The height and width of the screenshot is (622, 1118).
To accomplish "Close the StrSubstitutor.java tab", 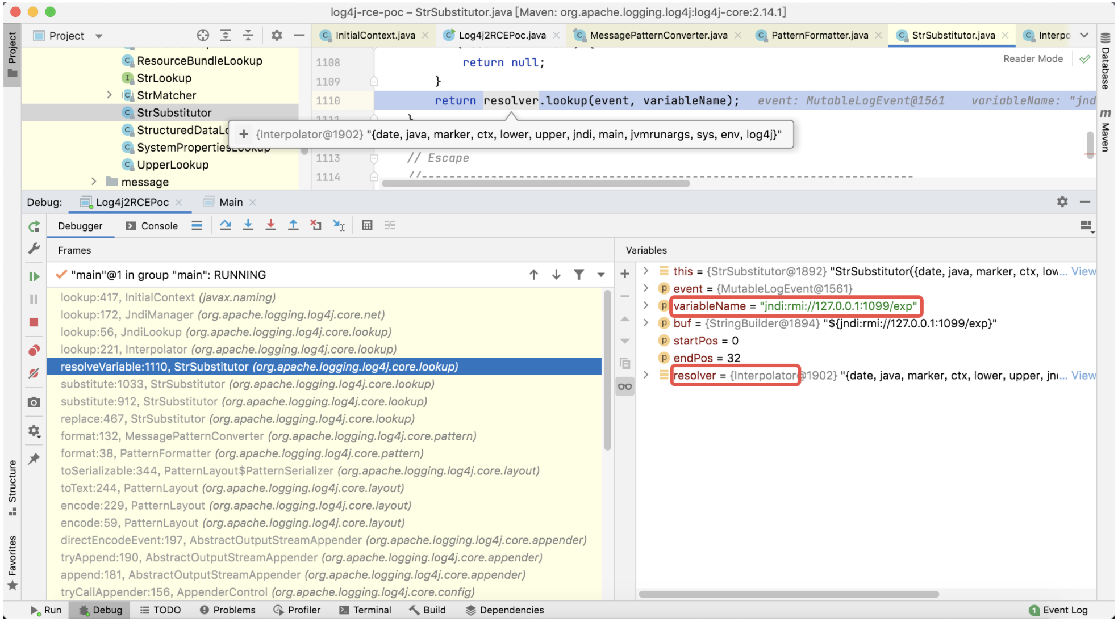I will point(1005,35).
